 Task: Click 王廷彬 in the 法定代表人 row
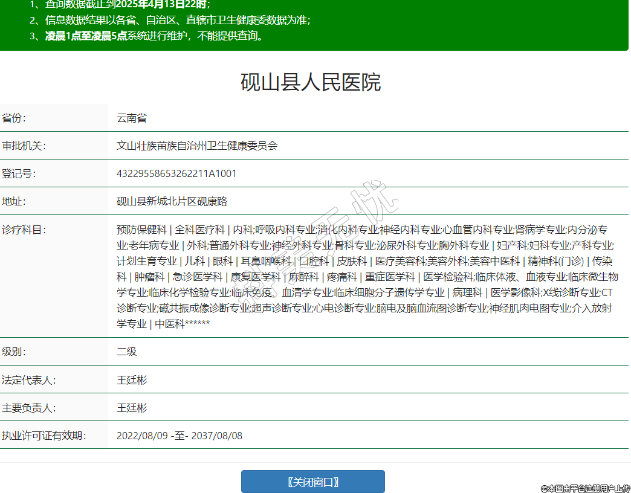coord(132,380)
